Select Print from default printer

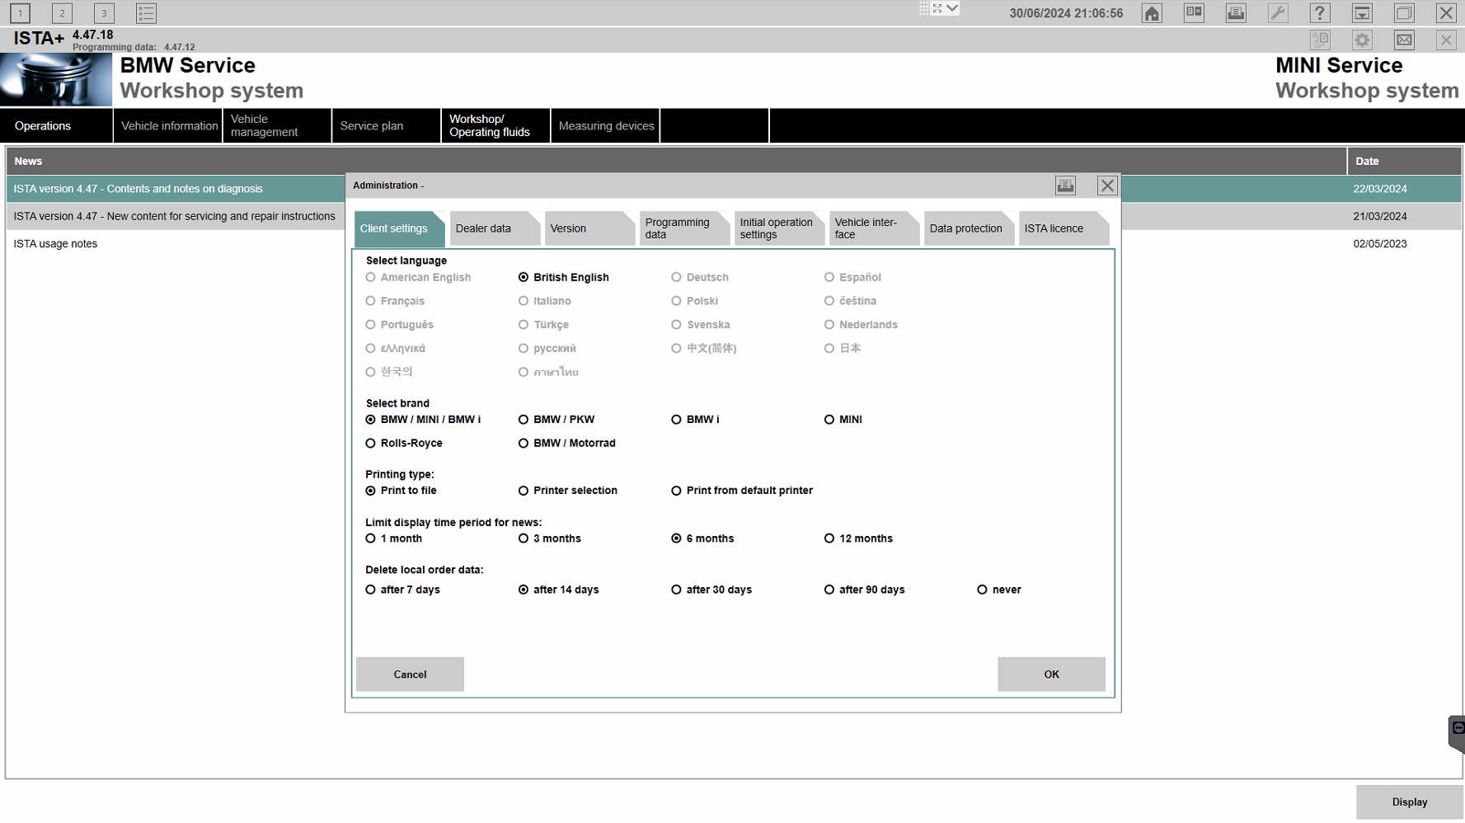(742, 491)
